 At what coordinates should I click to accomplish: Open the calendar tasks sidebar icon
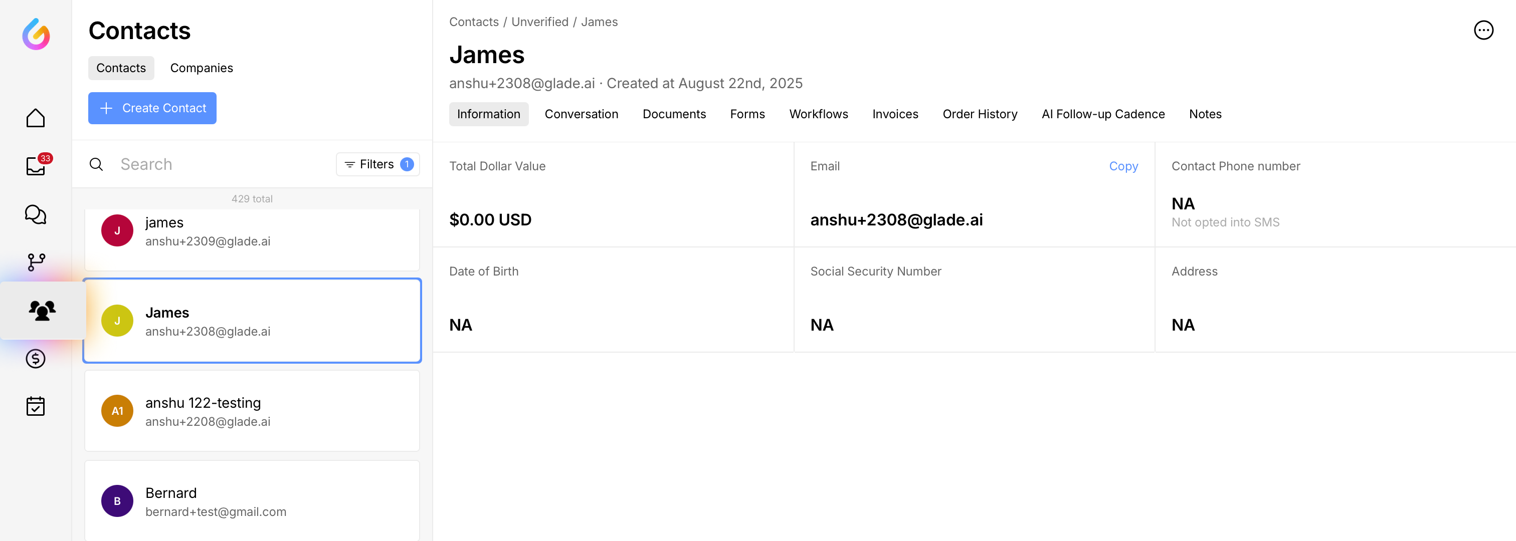tap(35, 406)
